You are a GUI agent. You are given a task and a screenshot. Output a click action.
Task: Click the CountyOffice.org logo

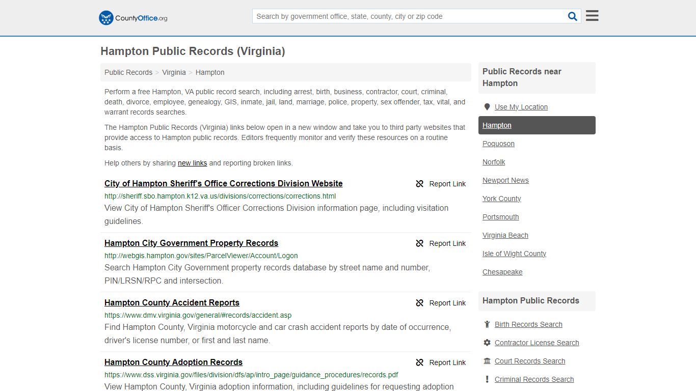[133, 18]
